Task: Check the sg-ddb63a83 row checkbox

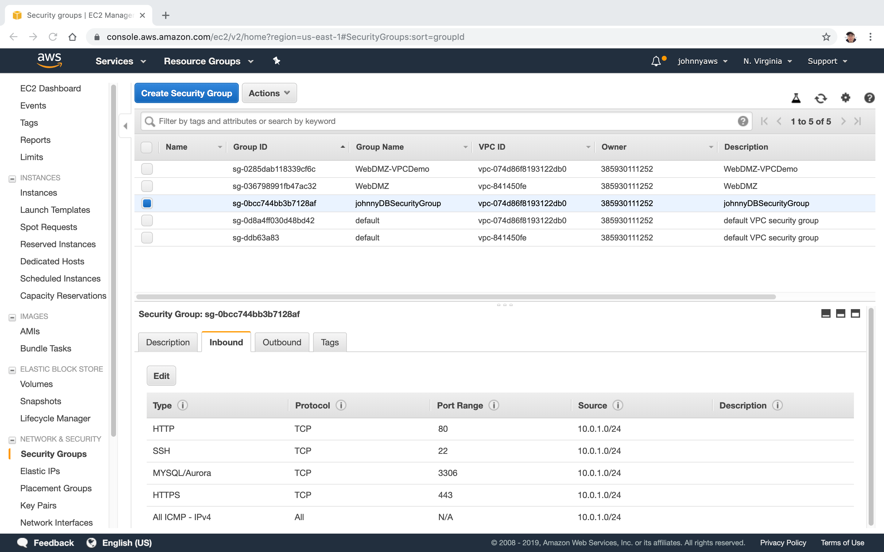Action: (147, 238)
